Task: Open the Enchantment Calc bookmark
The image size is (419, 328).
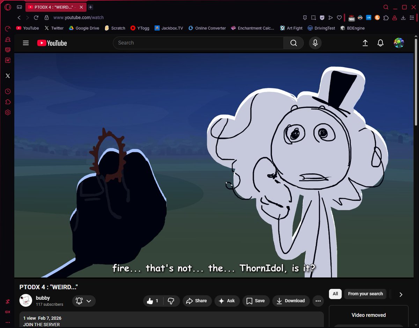Action: coord(253,28)
